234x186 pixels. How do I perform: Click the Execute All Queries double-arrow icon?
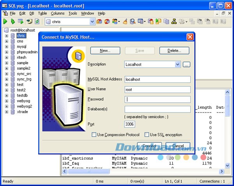[13, 21]
